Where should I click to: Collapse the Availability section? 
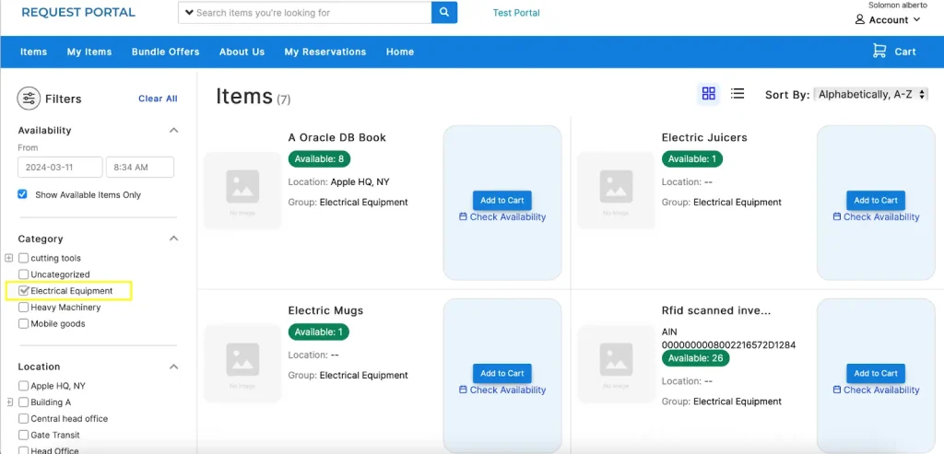point(173,130)
